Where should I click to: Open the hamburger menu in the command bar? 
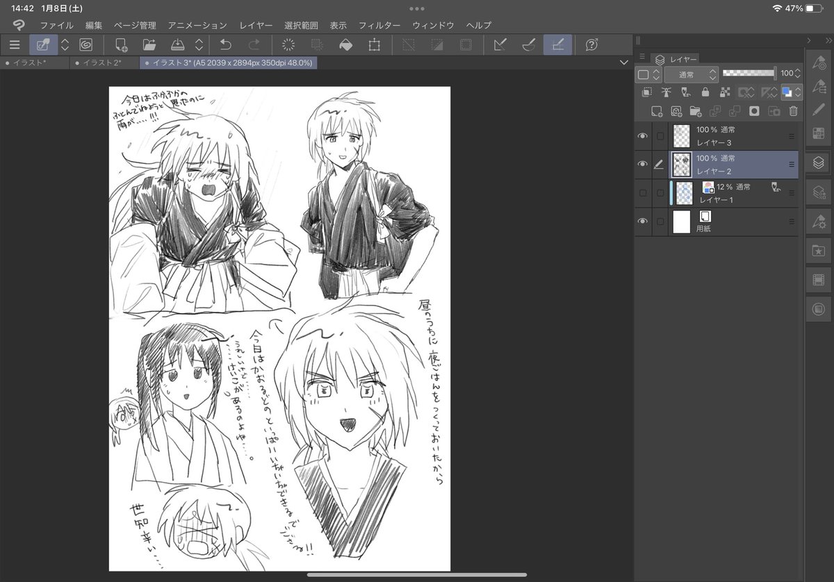pos(15,44)
